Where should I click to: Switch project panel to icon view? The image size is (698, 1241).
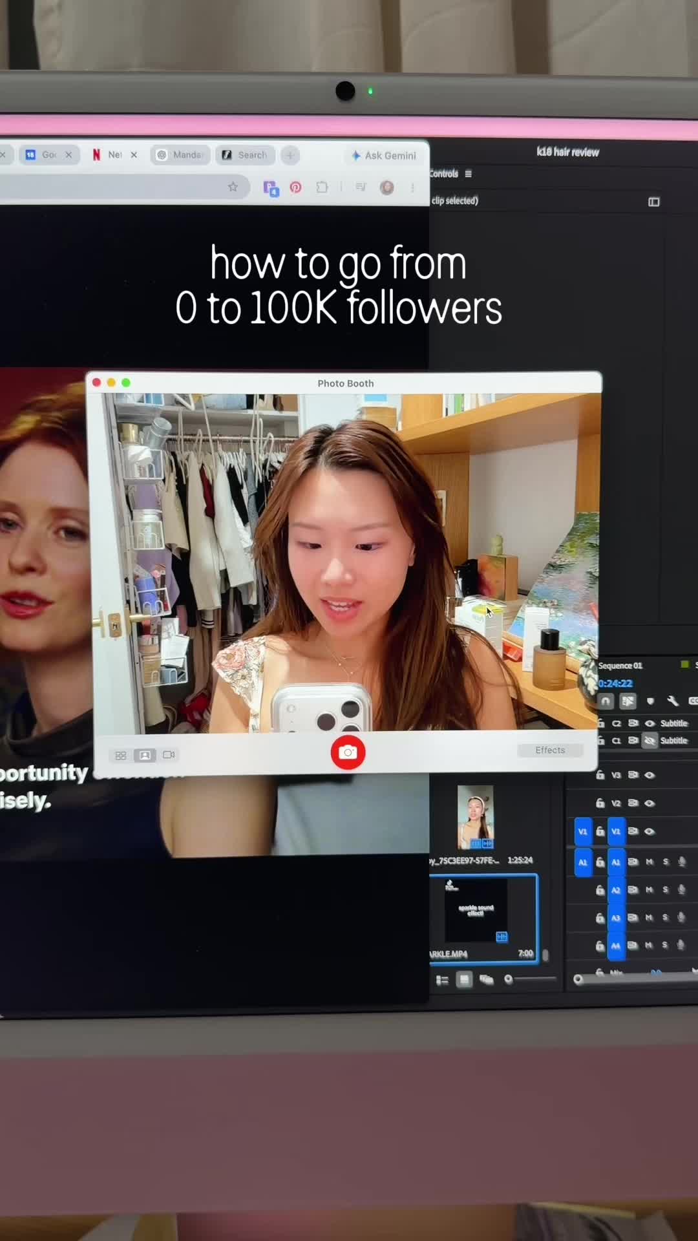[x=464, y=981]
